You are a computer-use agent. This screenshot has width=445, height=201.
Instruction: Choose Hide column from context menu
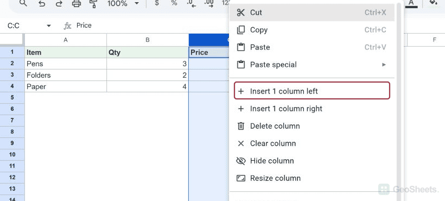tap(311, 161)
